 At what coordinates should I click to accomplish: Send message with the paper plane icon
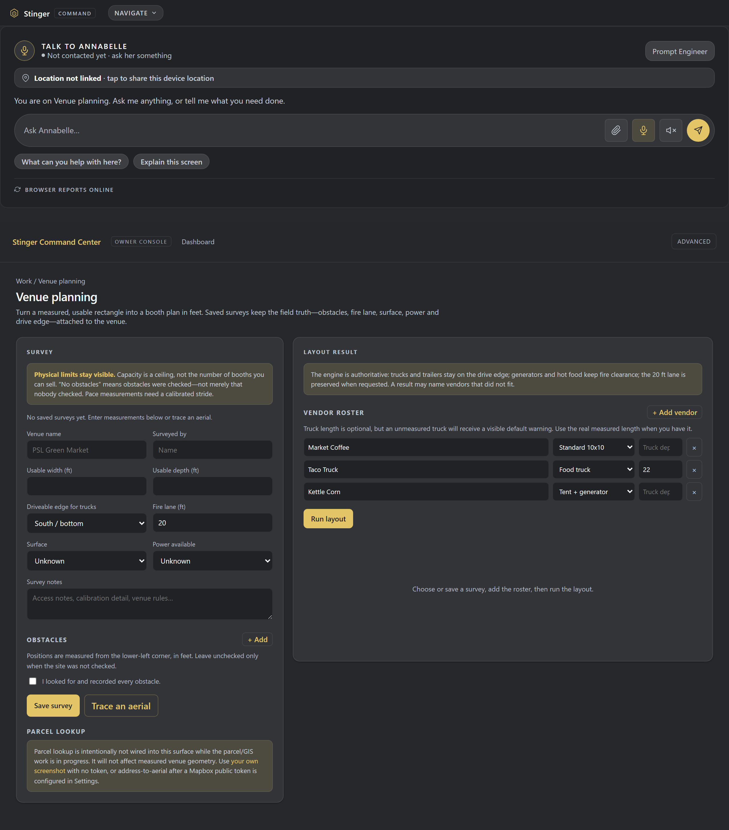(698, 130)
